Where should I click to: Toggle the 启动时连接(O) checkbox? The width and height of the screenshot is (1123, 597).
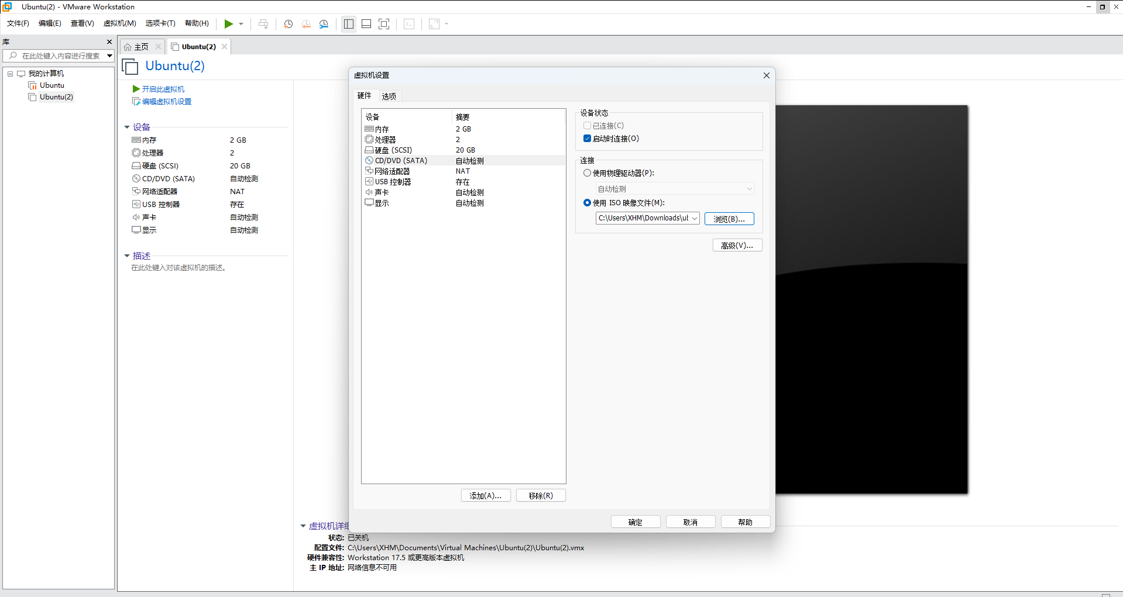click(x=587, y=139)
